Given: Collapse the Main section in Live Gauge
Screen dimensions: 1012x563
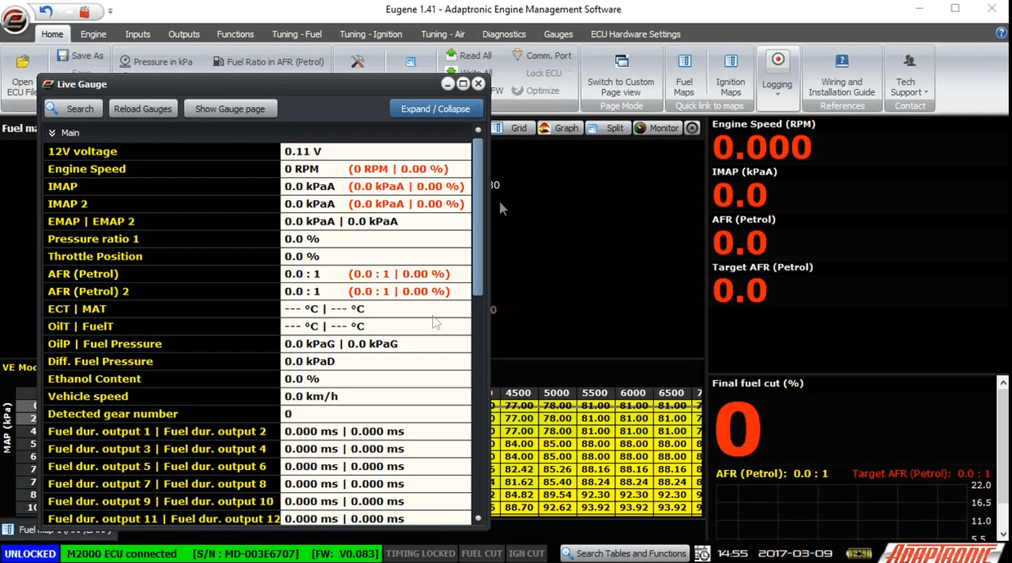Looking at the screenshot, I should (52, 132).
